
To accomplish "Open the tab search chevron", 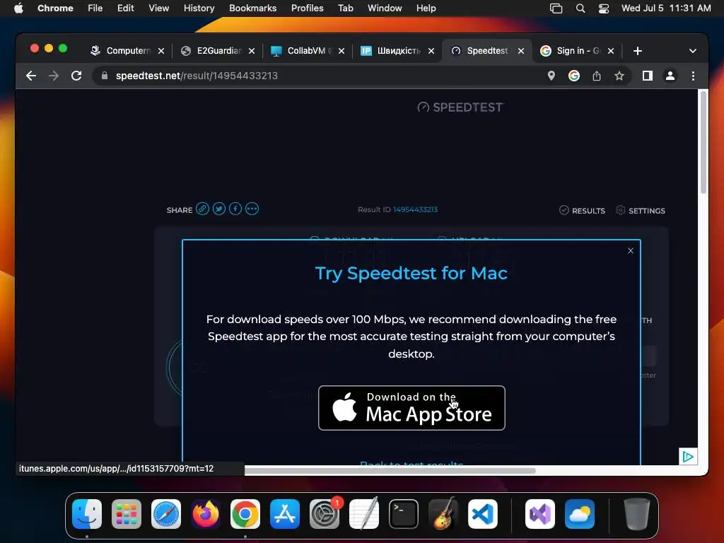I will click(x=693, y=51).
